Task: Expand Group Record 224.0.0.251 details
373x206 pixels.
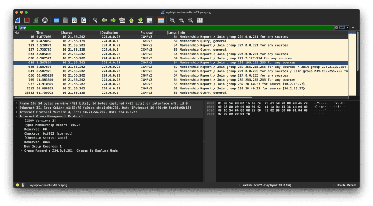Action: (21, 151)
